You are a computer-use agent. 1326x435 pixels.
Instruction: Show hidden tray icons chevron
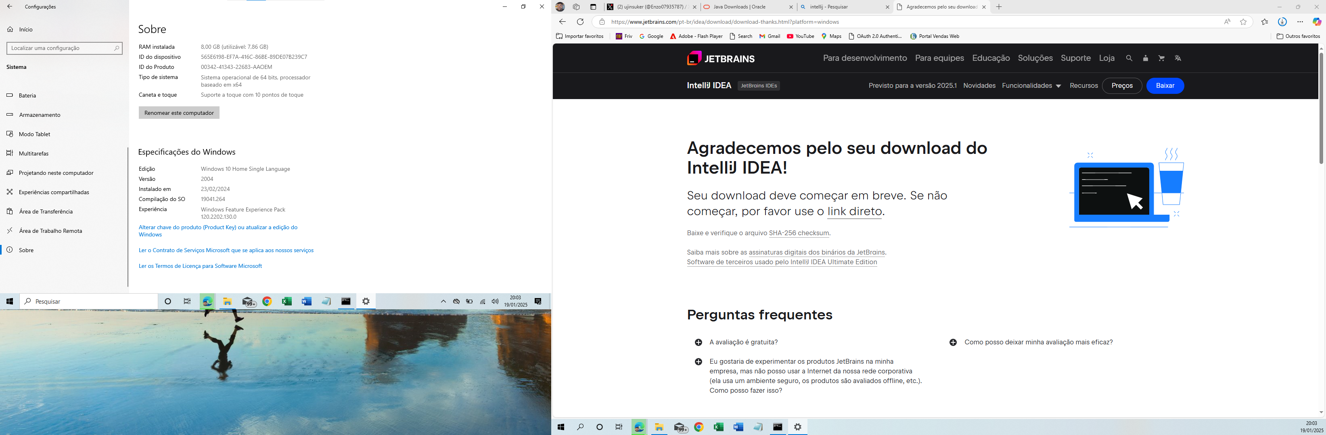tap(443, 301)
